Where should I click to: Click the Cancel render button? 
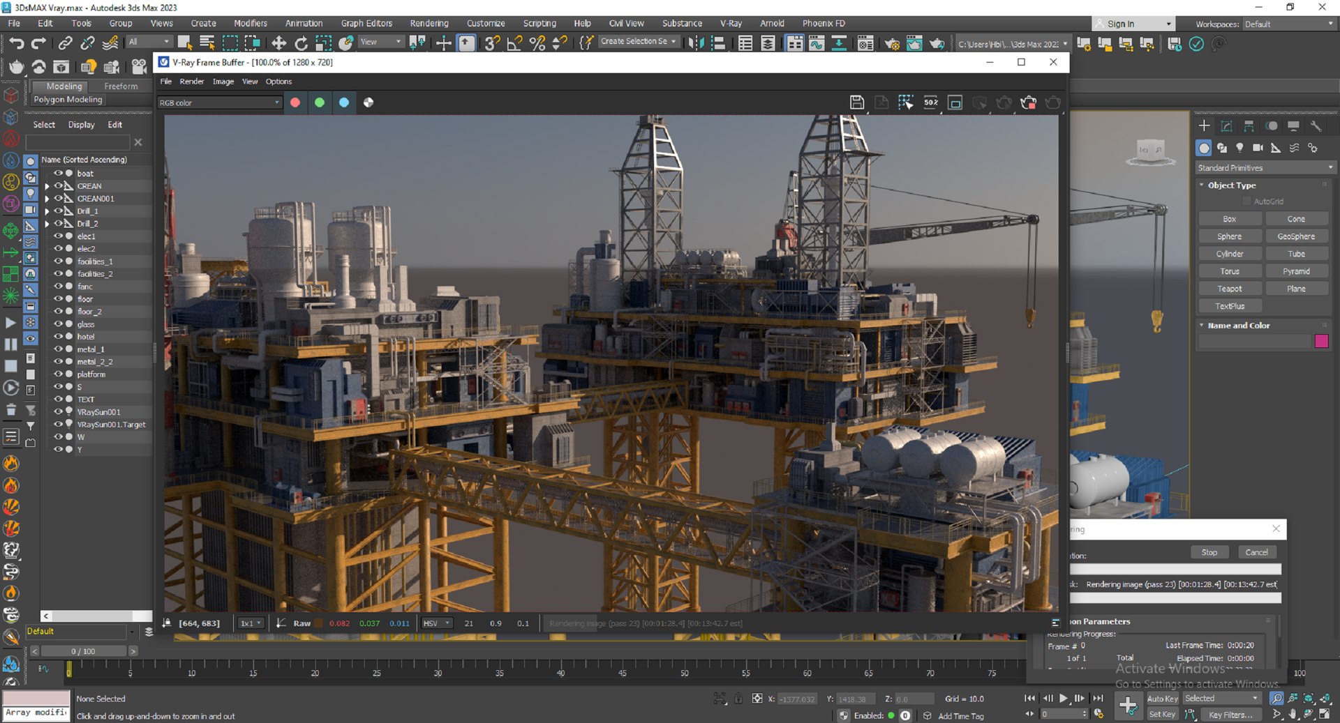(1256, 552)
